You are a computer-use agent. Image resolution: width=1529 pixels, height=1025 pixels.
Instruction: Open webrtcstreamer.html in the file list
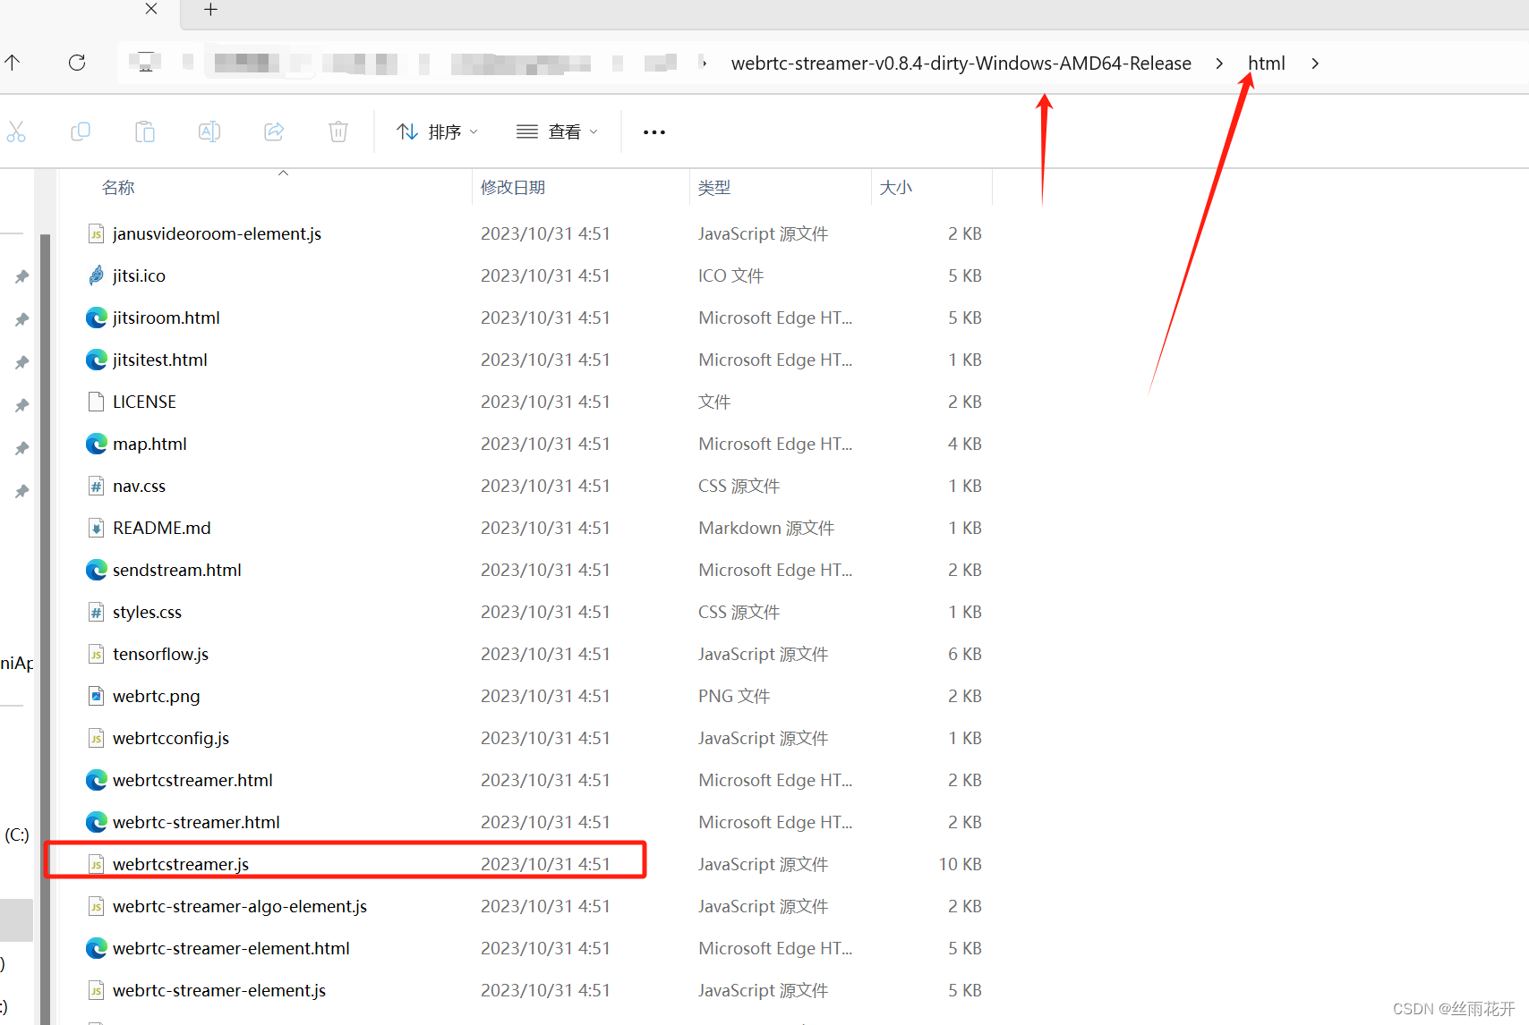(x=192, y=779)
